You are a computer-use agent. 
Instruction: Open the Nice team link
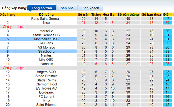coord(46,23)
